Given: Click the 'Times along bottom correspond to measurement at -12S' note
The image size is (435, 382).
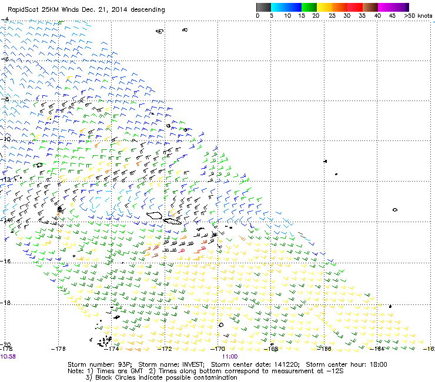Looking at the screenshot, I should pos(251,371).
